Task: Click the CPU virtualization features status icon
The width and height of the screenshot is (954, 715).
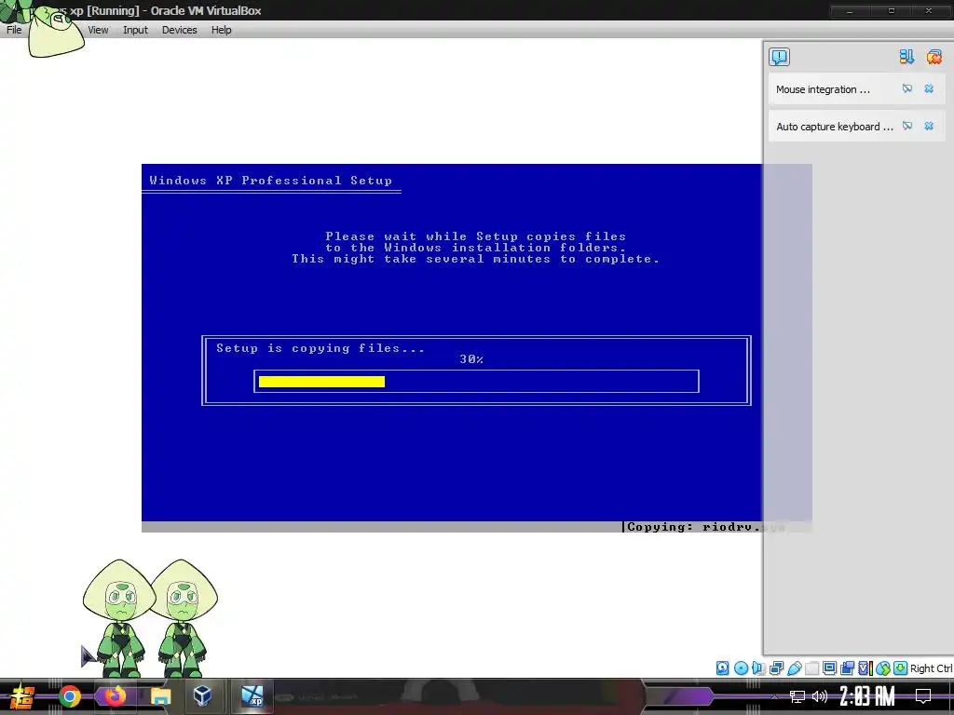Action: (865, 668)
